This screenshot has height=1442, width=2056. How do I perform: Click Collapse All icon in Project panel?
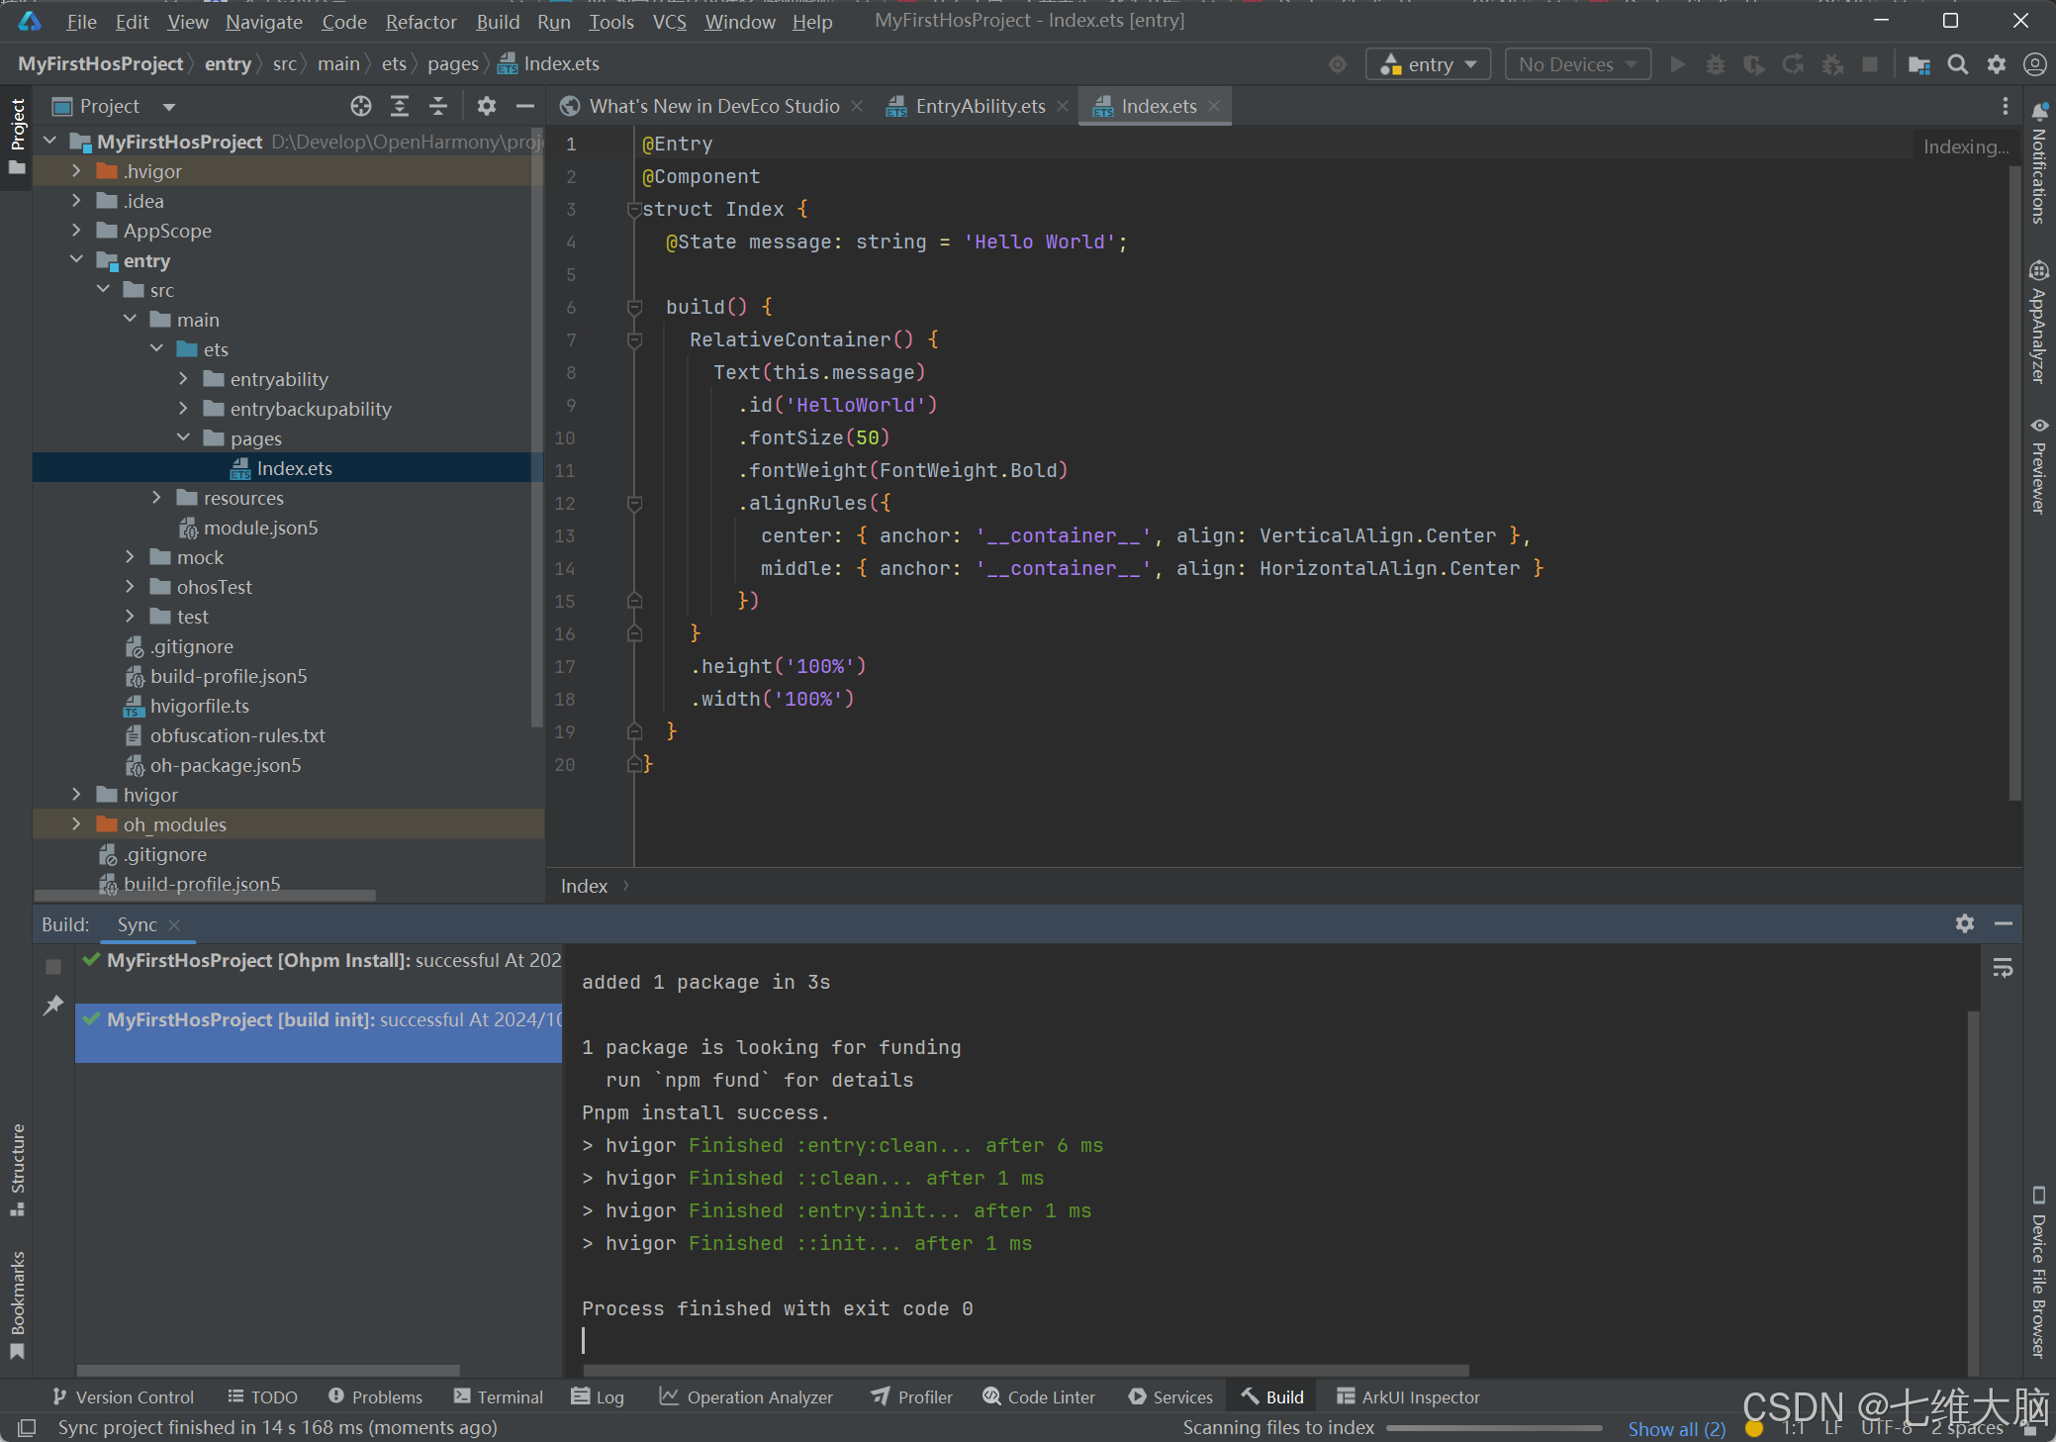438,106
